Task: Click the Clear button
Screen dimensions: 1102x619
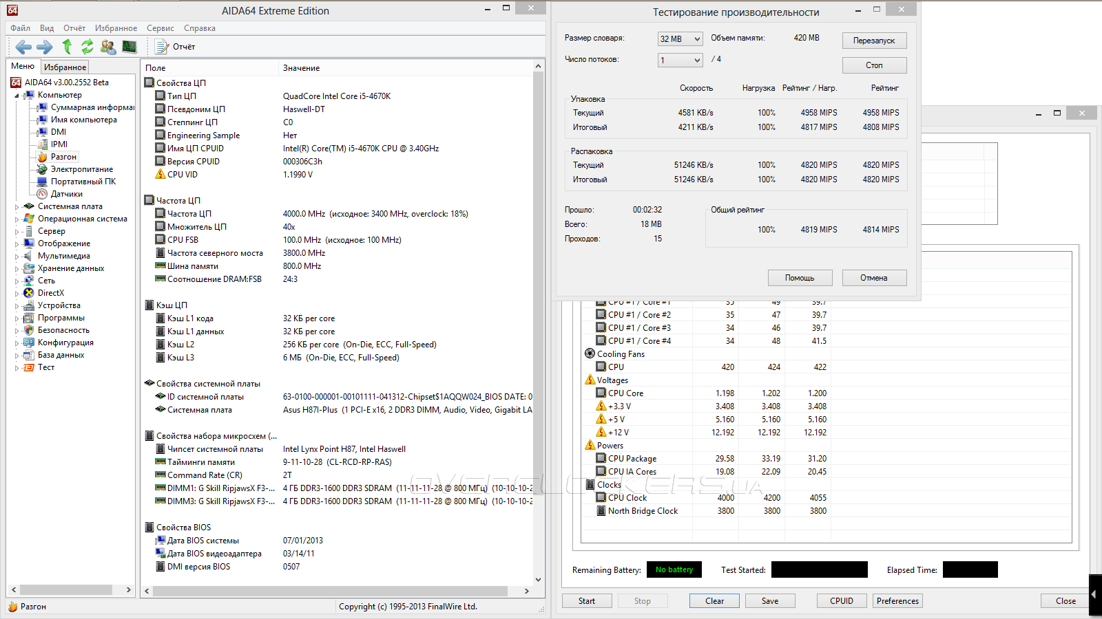Action: pos(715,601)
